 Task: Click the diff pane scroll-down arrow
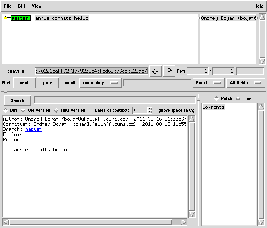click(192, 214)
